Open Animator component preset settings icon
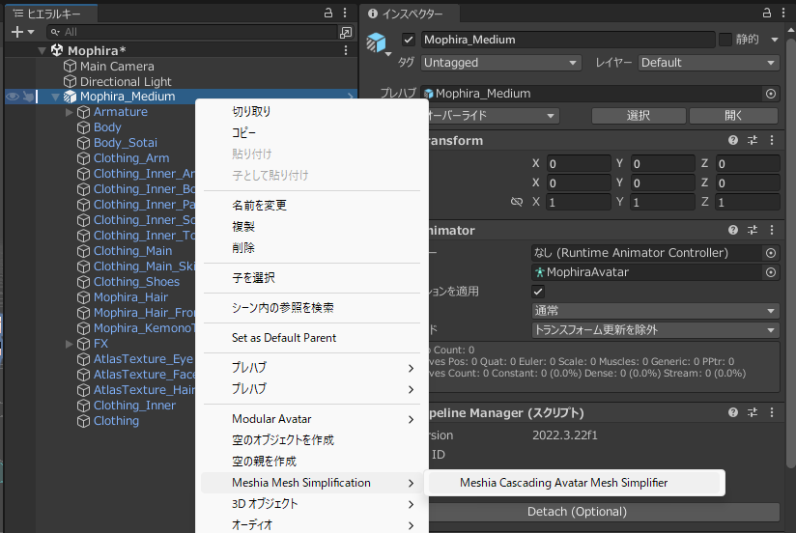 753,231
